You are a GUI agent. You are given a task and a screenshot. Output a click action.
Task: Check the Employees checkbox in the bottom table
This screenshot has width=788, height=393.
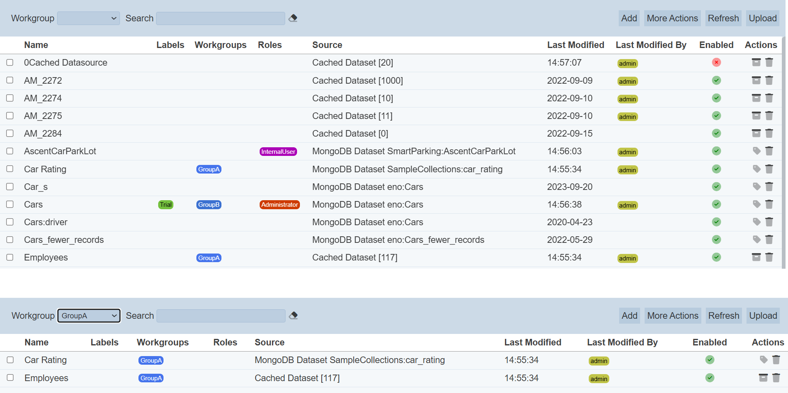click(x=10, y=378)
